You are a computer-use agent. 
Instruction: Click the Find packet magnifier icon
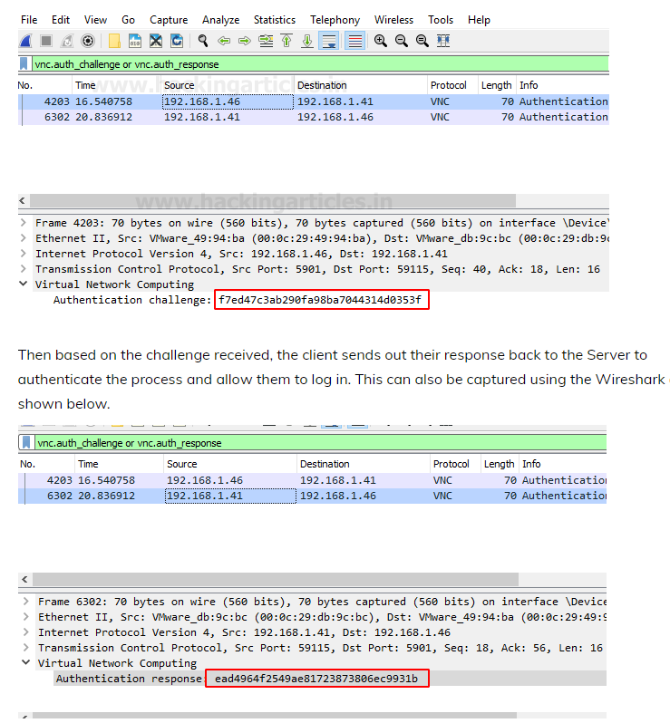[203, 41]
